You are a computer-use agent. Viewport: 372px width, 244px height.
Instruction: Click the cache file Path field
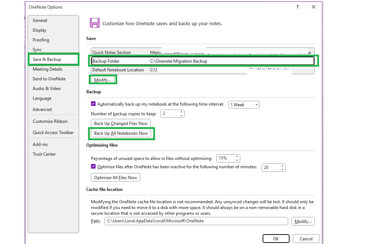[x=196, y=221]
